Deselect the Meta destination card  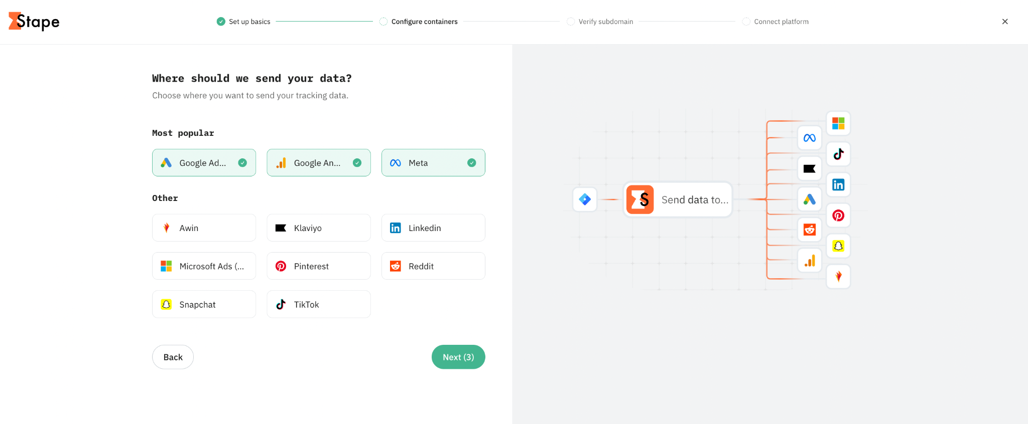click(433, 163)
